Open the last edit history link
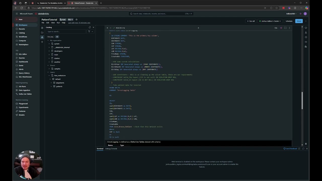Image resolution: width=322 pixels, height=181 pixels. pyautogui.click(x=79, y=23)
